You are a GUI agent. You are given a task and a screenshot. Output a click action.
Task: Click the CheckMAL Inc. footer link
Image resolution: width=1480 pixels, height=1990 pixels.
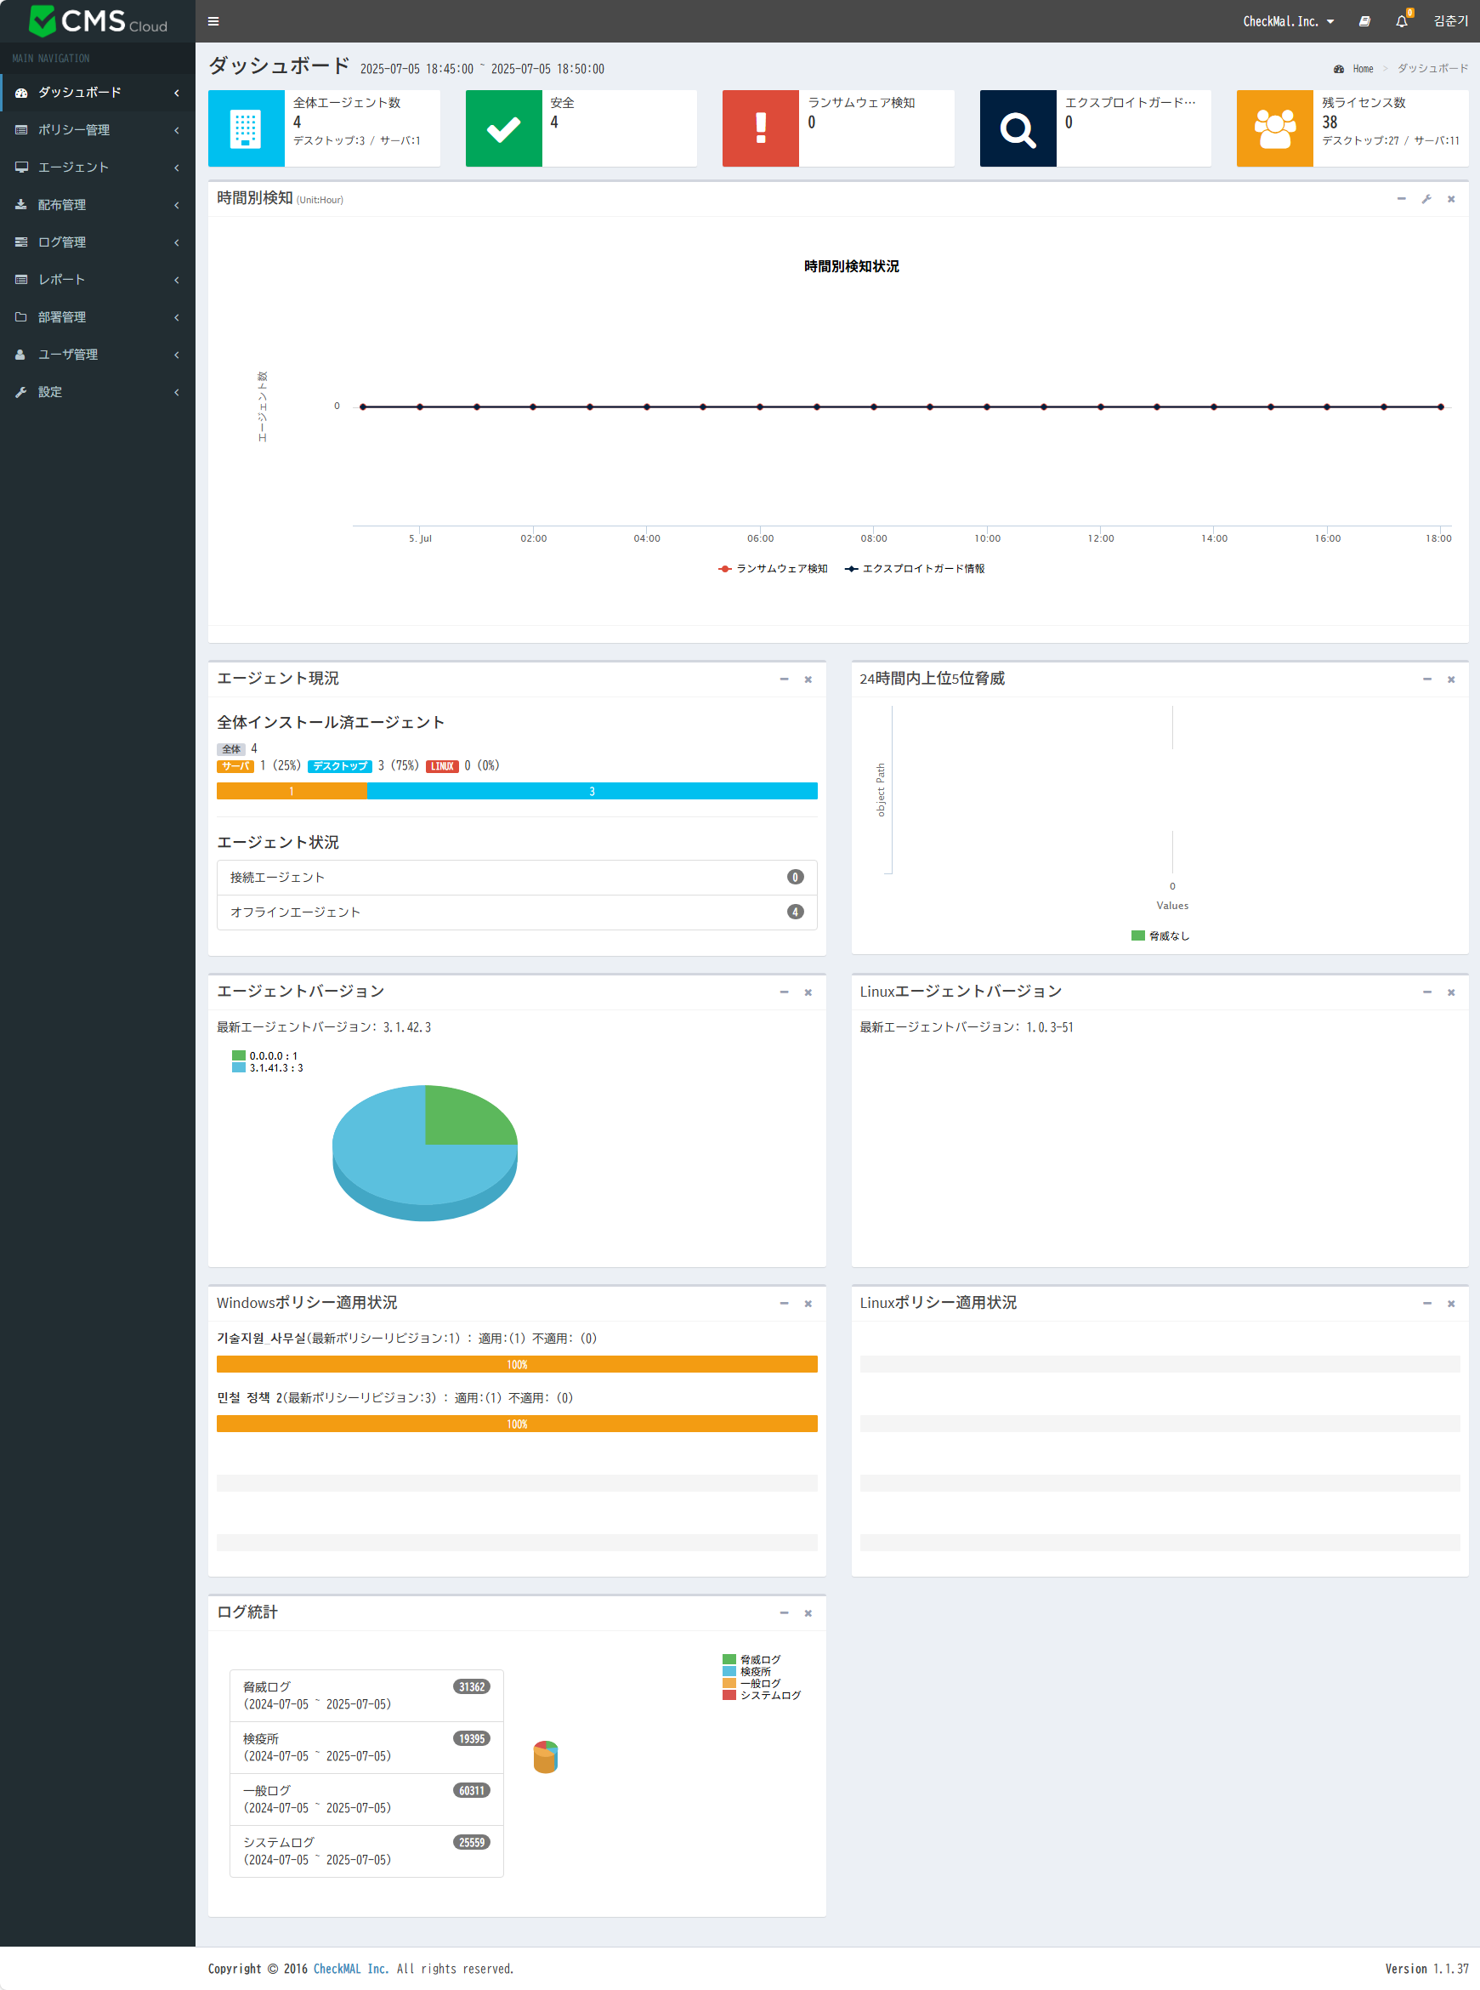pos(350,1969)
